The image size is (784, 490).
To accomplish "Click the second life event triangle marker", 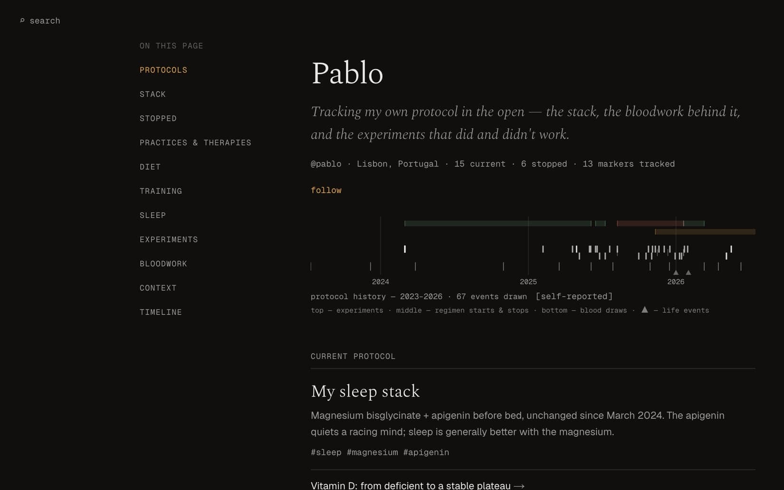I will tap(688, 273).
